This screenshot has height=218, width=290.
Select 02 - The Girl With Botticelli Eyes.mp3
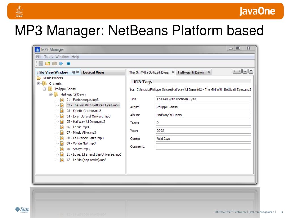coord(93,105)
